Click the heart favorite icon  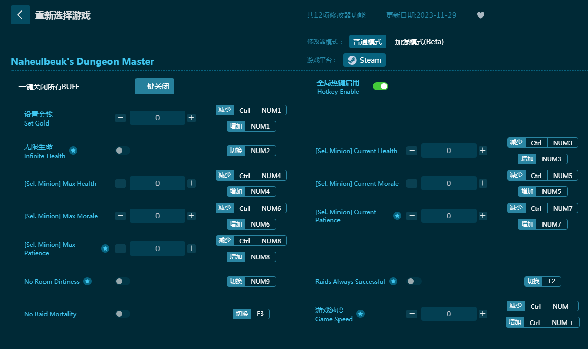pyautogui.click(x=480, y=15)
